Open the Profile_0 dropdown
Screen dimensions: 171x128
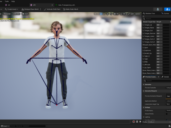pos(159,122)
